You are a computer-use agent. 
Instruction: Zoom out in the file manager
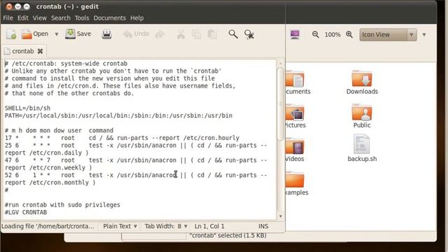pos(316,34)
